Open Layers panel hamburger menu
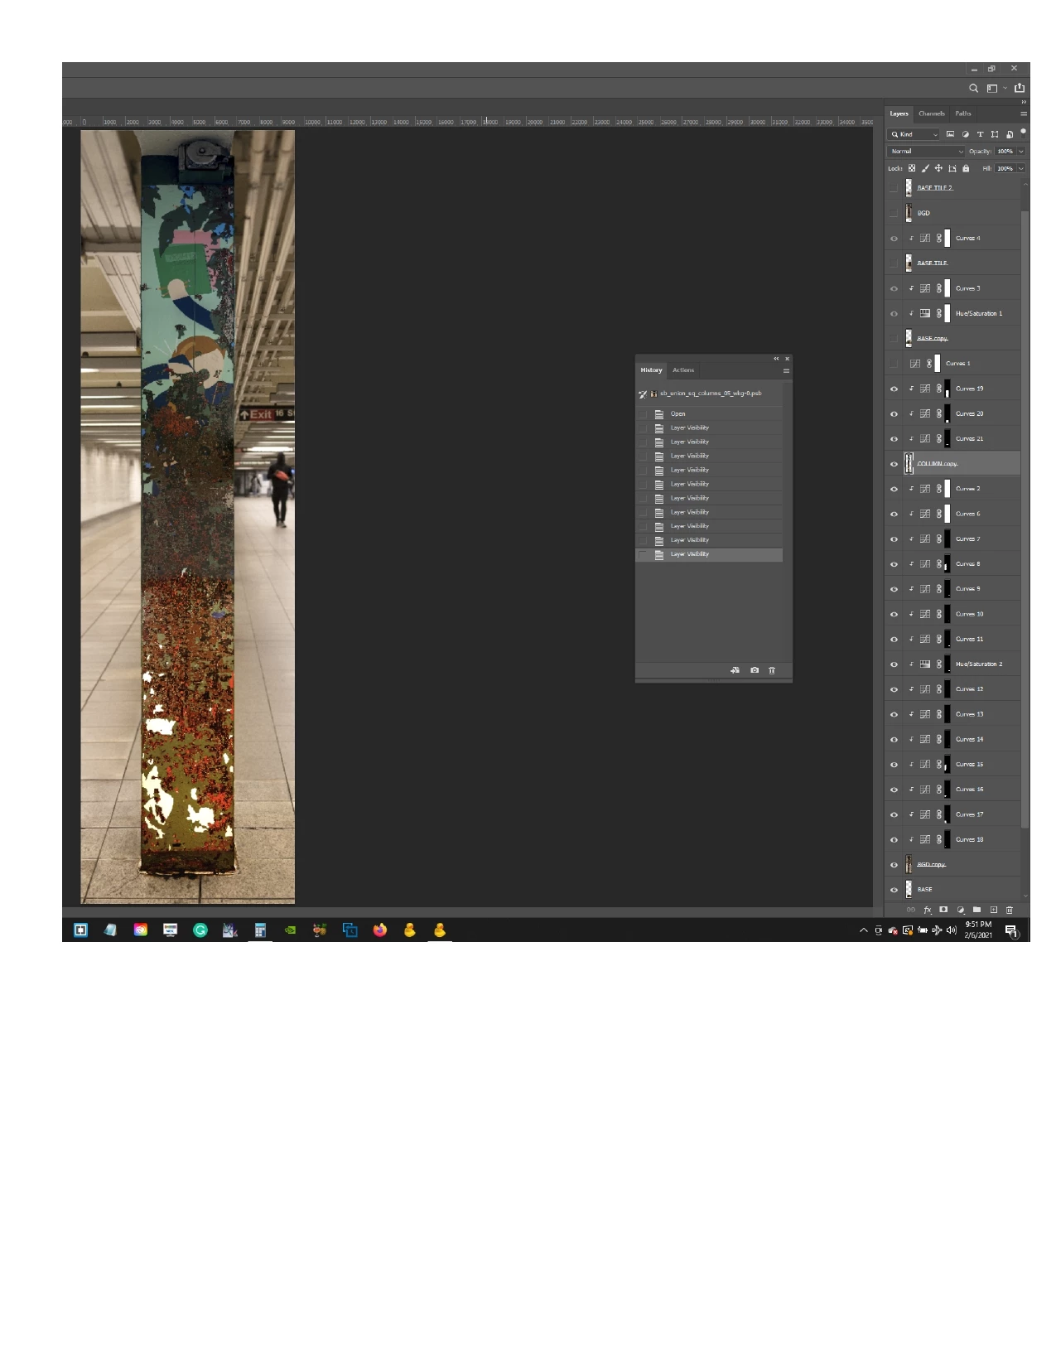This screenshot has width=1056, height=1367. [1024, 114]
